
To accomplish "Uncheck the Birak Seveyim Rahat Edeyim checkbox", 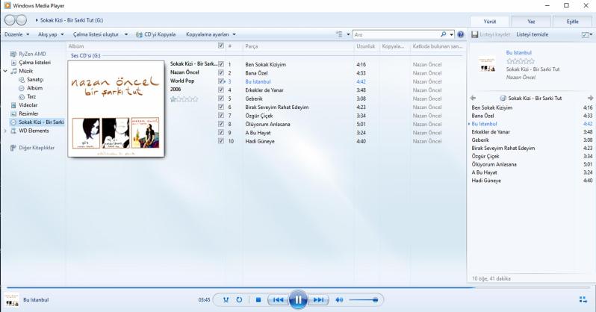I will tap(221, 107).
